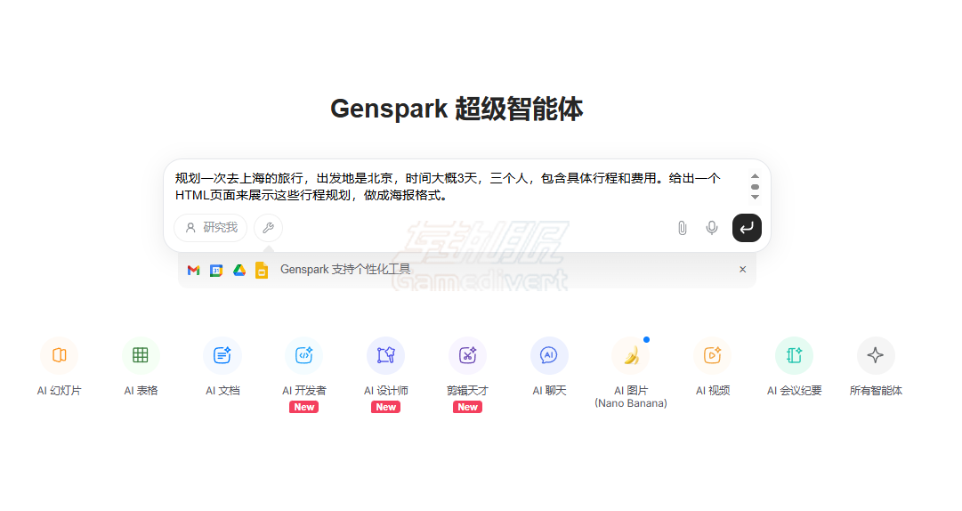The height and width of the screenshot is (511, 962).
Task: Click the AI 幻灯片 label
Action: click(x=59, y=391)
